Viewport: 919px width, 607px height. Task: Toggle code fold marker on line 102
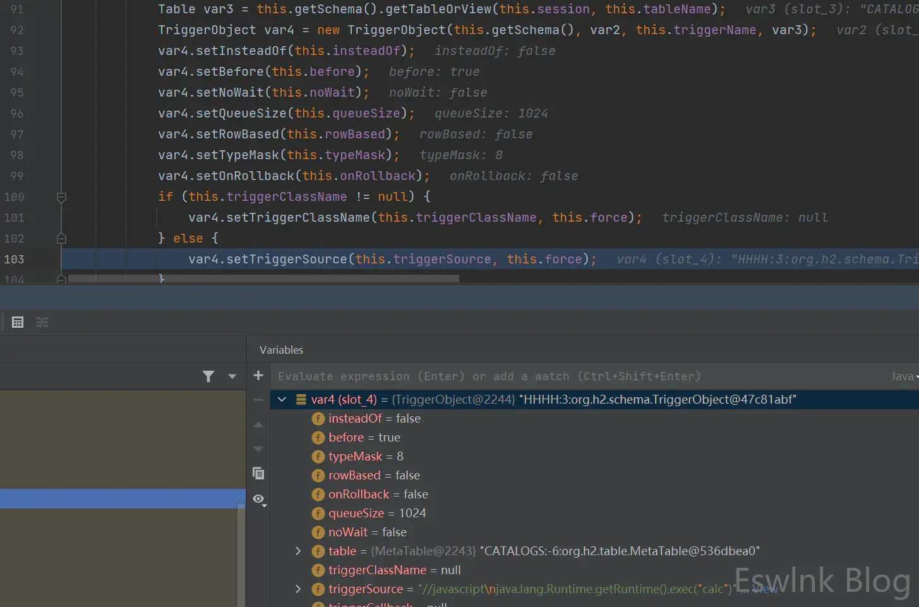click(x=61, y=239)
